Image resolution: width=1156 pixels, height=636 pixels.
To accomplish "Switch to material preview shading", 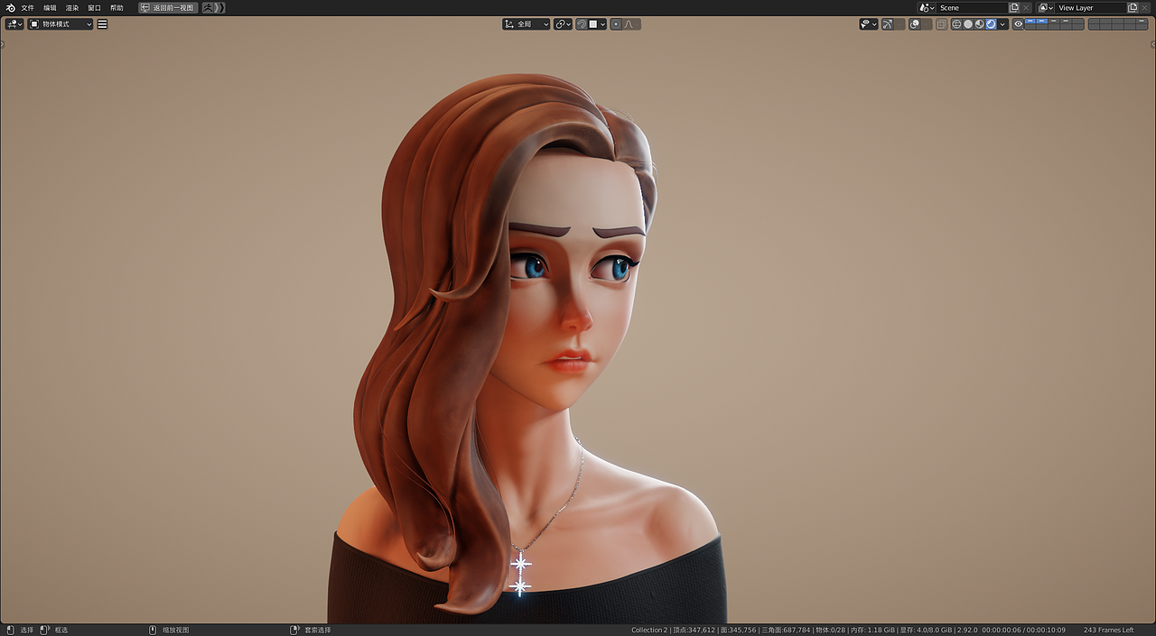I will (x=979, y=24).
